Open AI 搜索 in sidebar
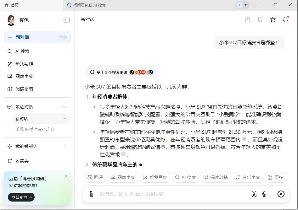This screenshot has width=298, height=210. click(x=37, y=51)
